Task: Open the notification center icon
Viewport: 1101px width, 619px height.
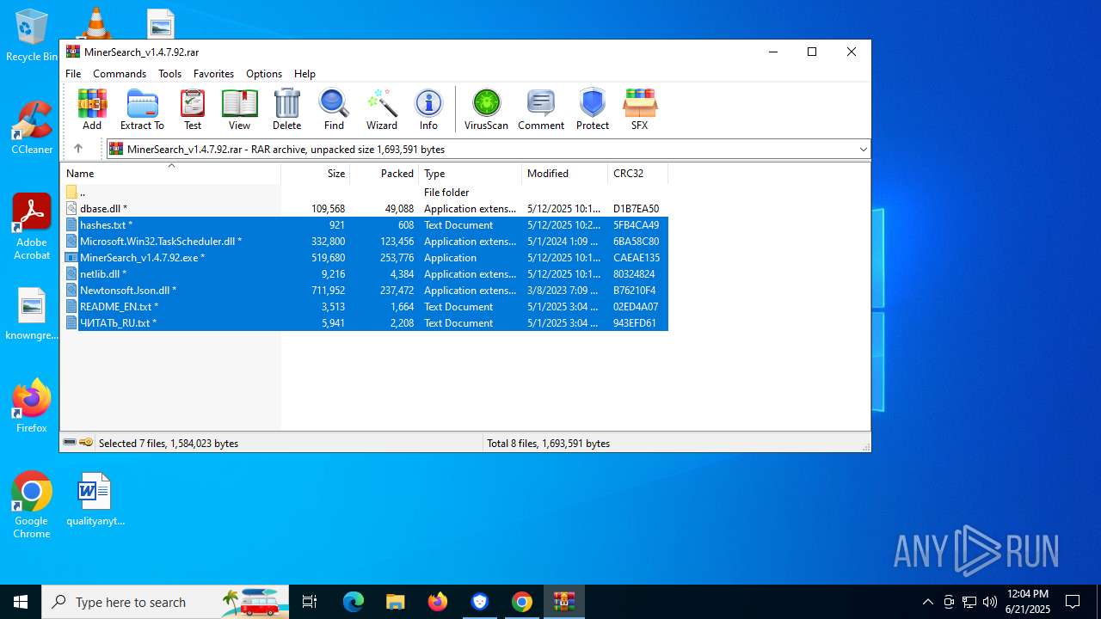Action: [x=1073, y=602]
